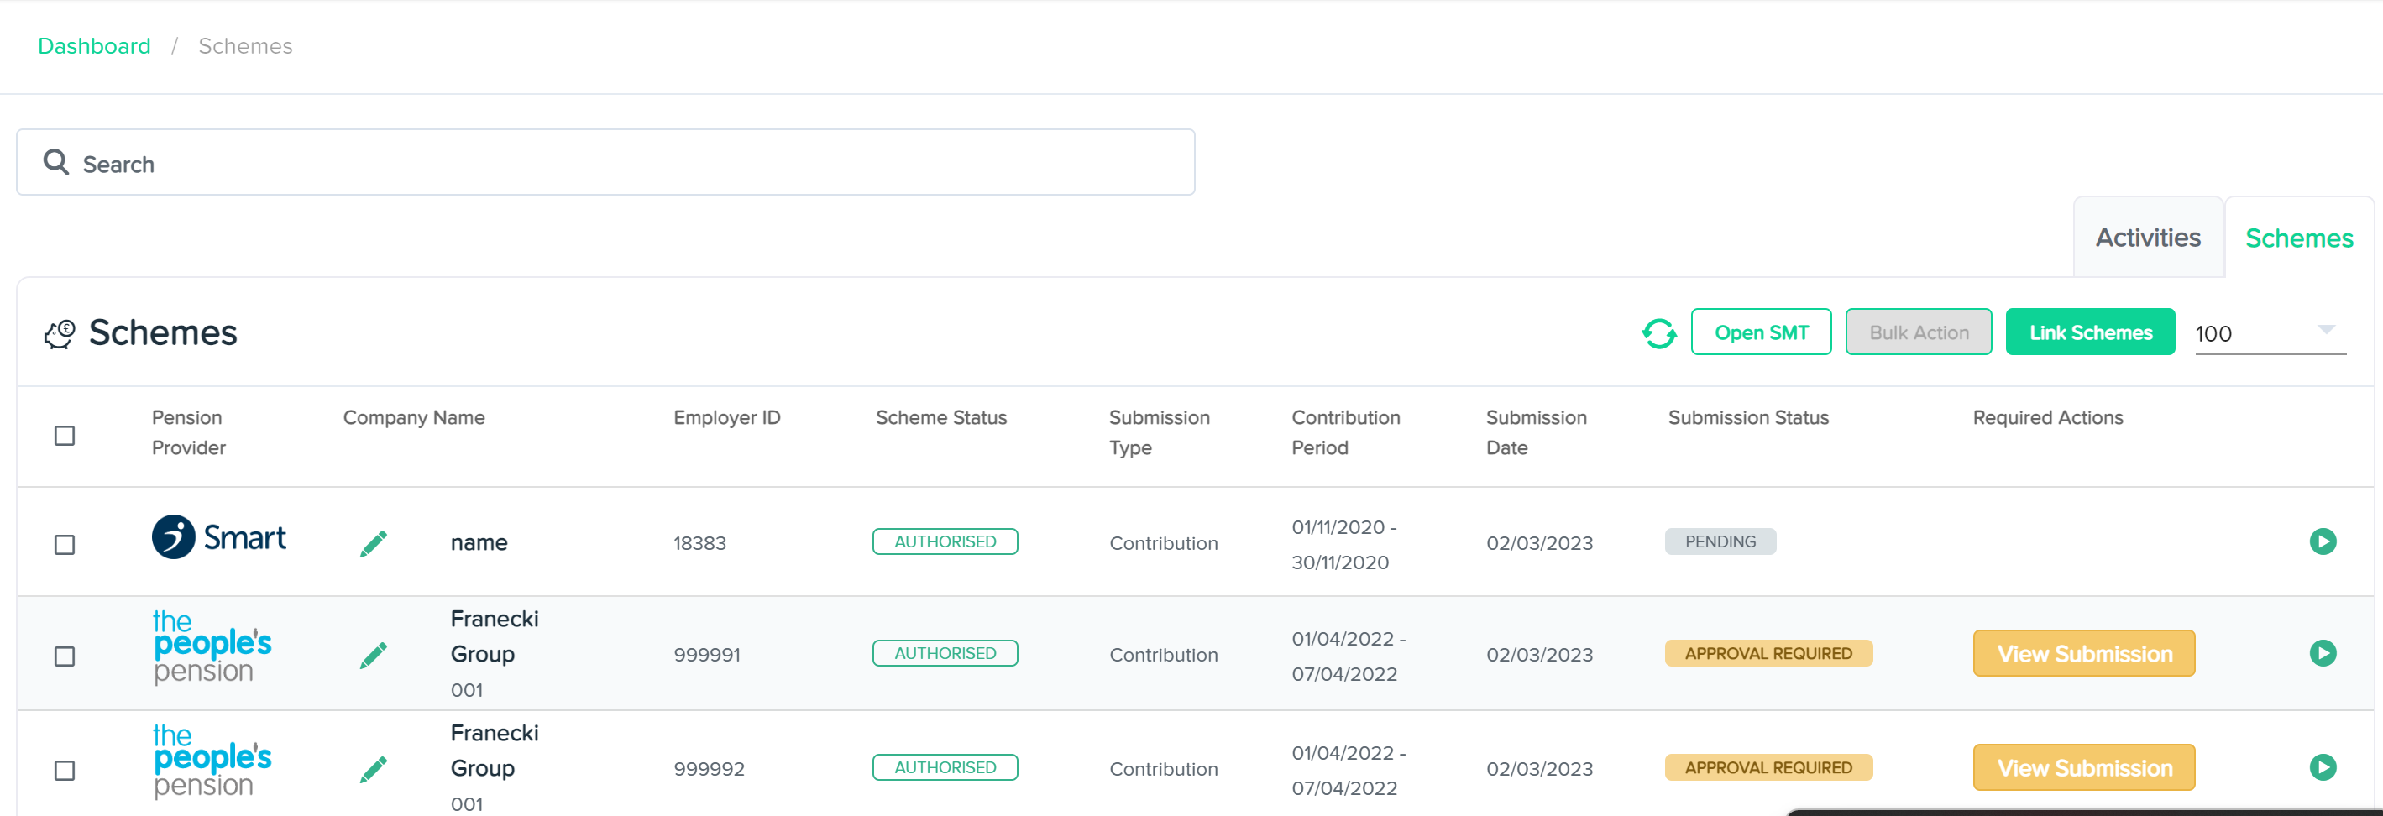Go to Dashboard breadcrumb link
Screen dimensions: 2383x816
click(94, 46)
